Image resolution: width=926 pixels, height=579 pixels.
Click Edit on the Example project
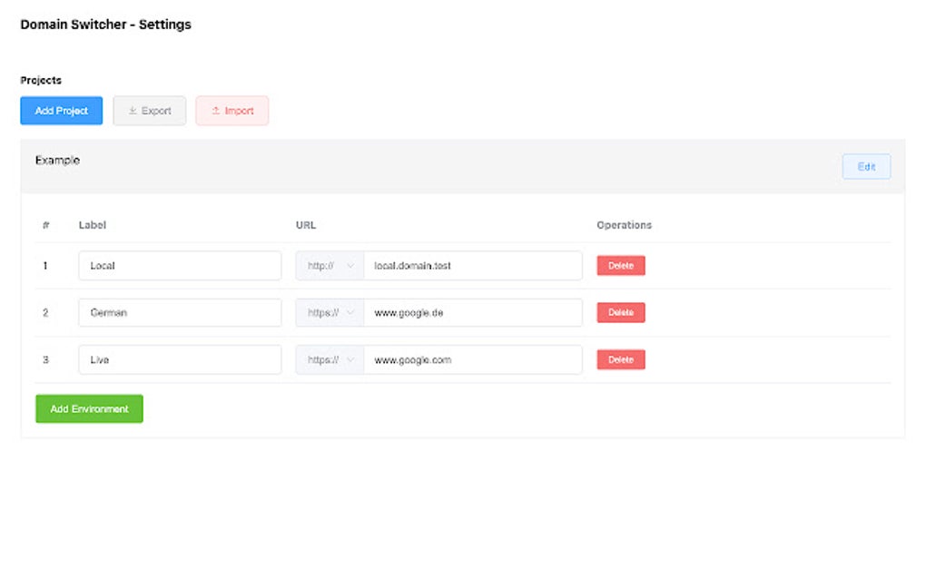click(865, 166)
